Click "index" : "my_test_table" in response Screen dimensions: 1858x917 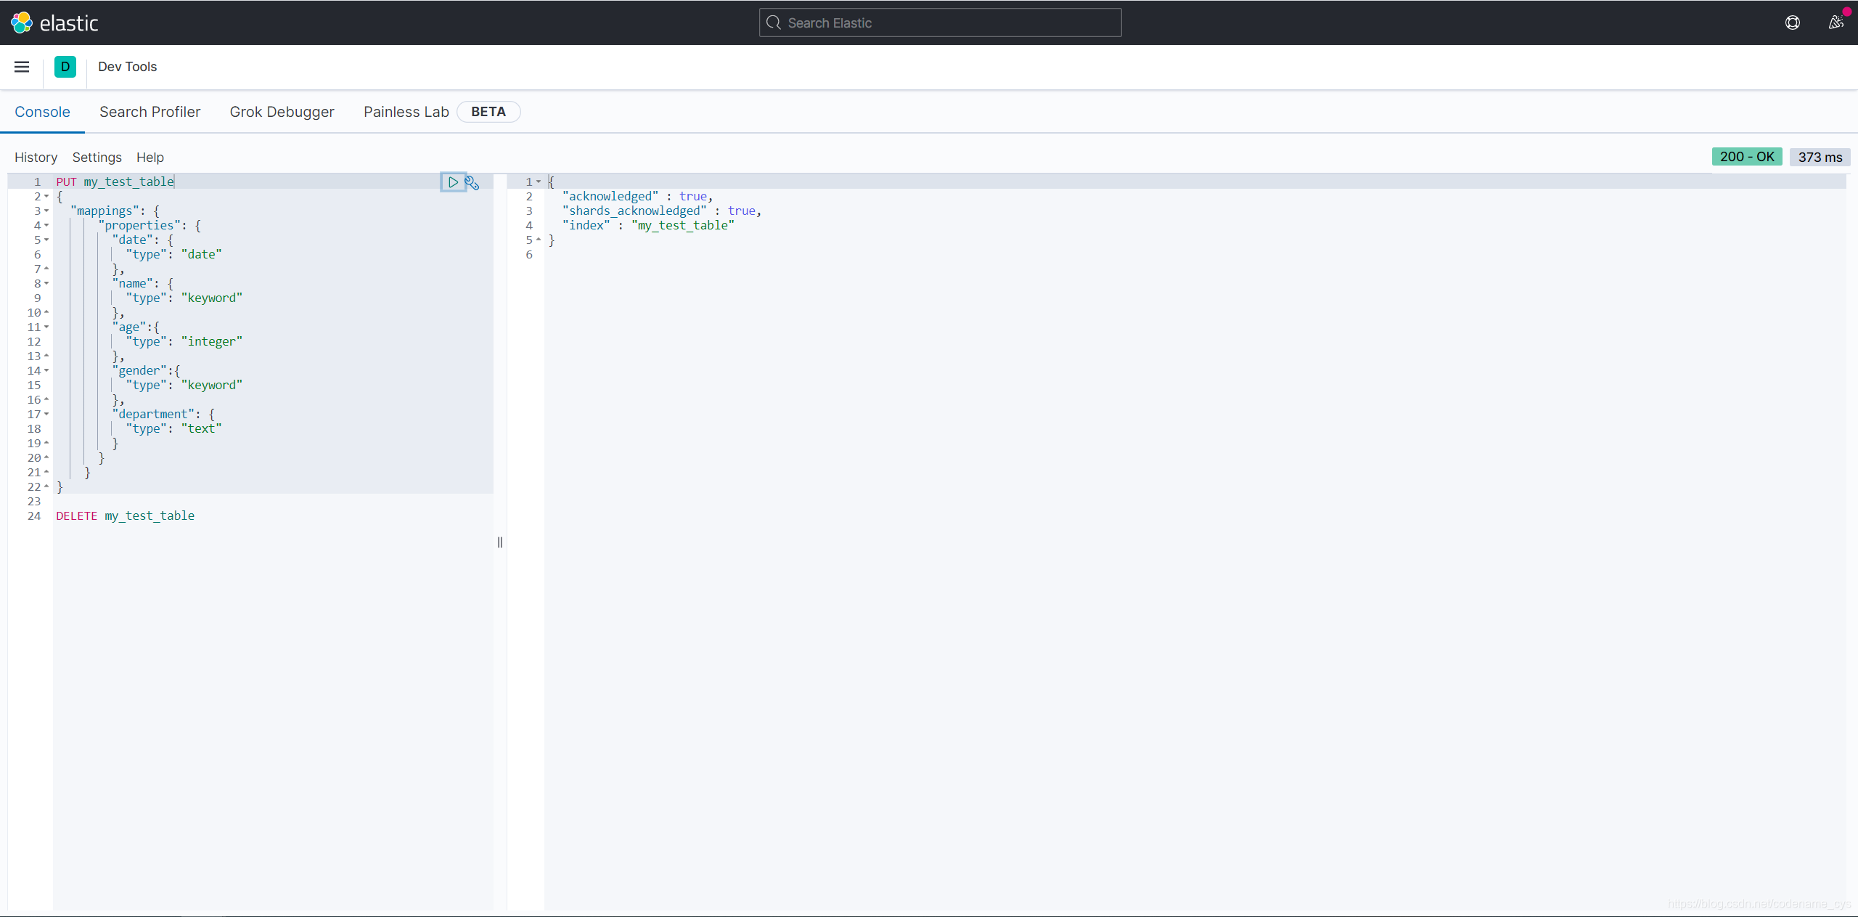[648, 225]
